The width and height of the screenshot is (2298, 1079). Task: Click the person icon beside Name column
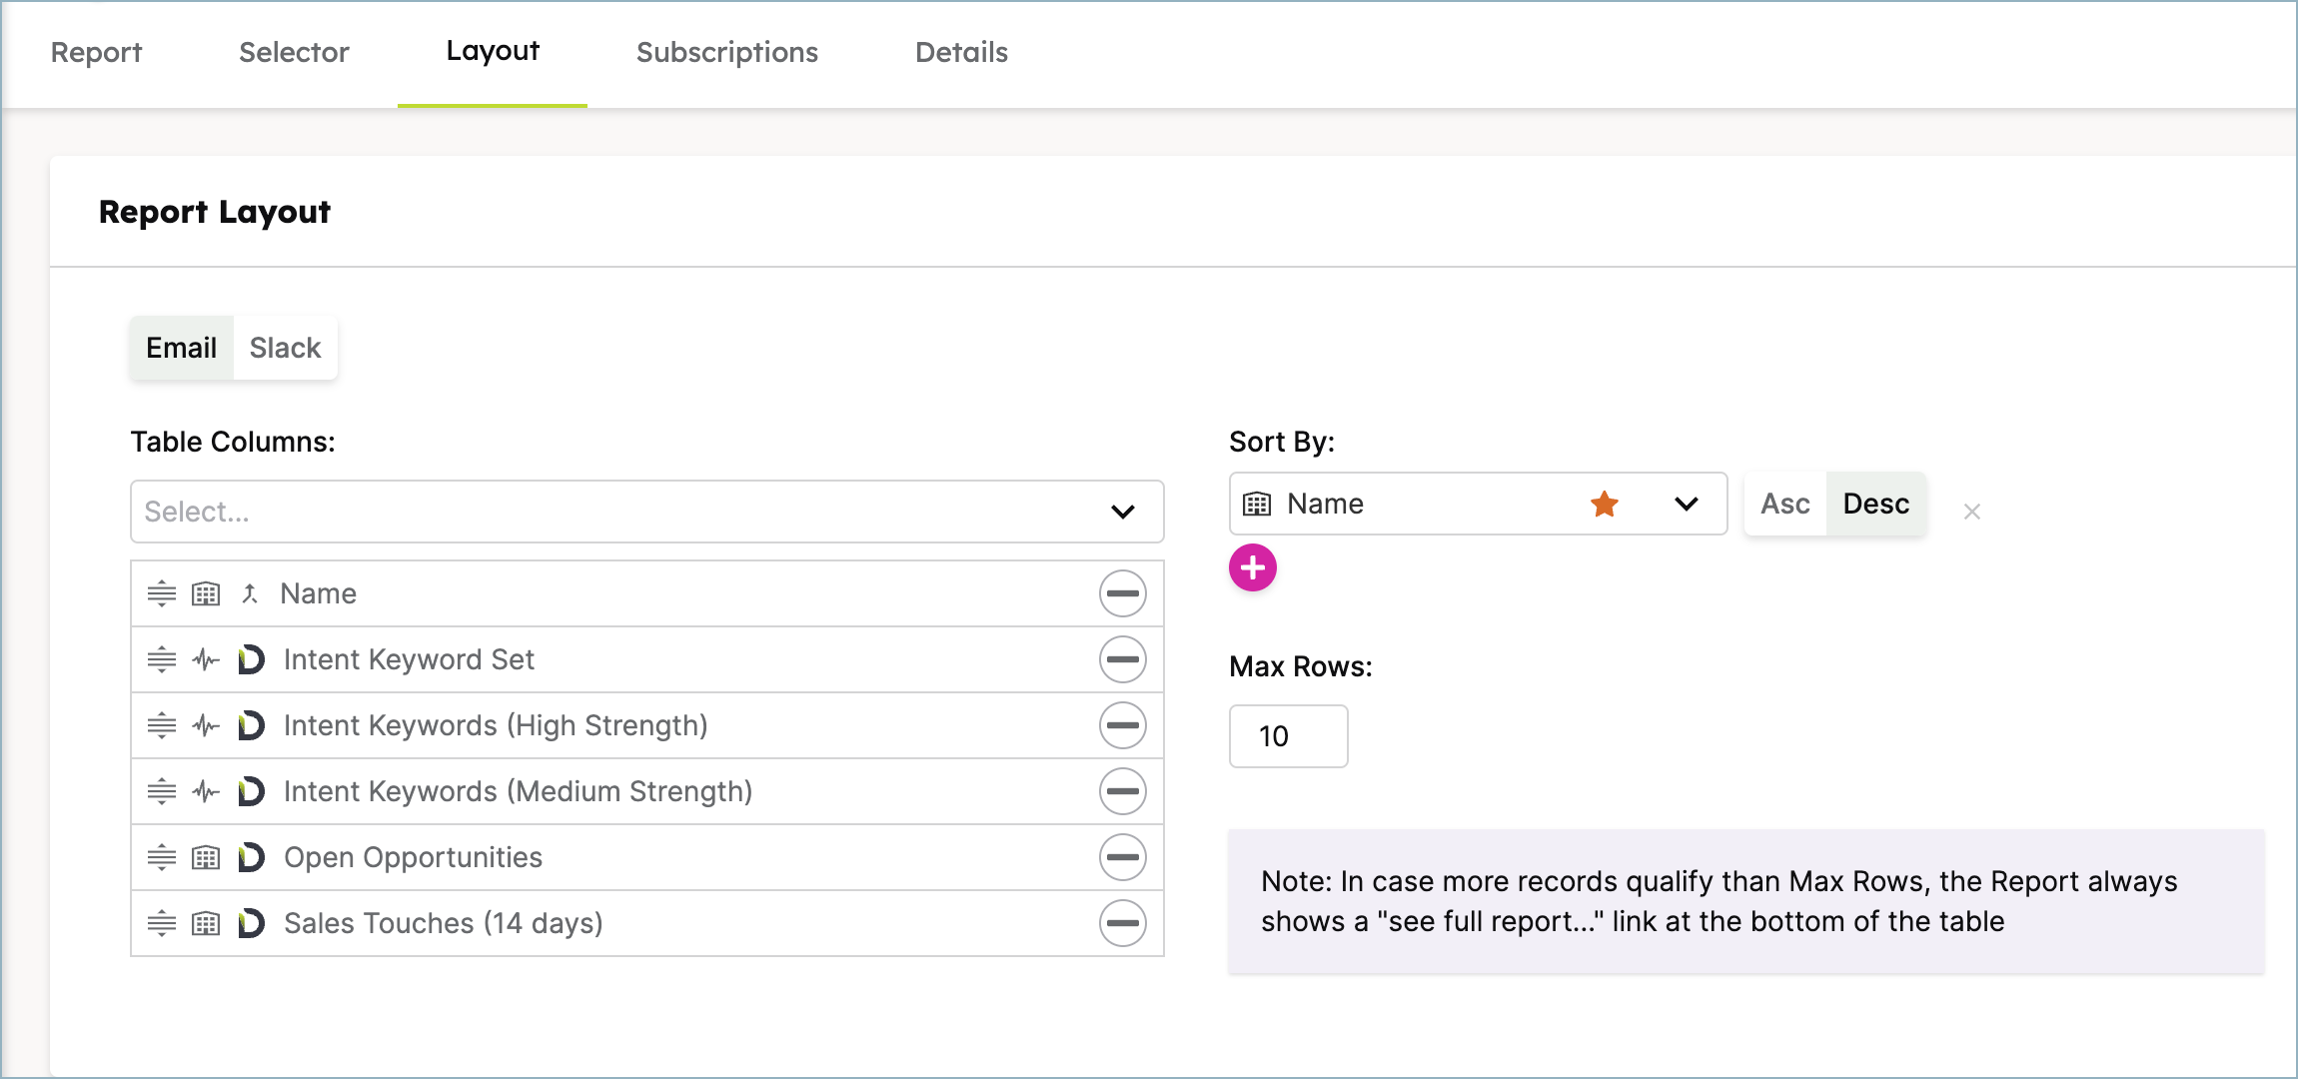point(252,592)
